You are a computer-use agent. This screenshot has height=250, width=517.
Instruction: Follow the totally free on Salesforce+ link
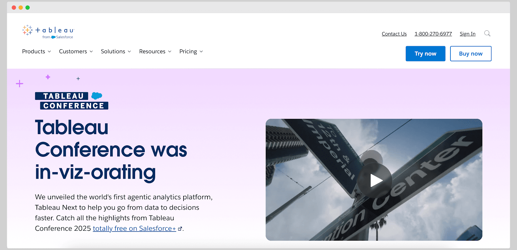click(x=134, y=228)
